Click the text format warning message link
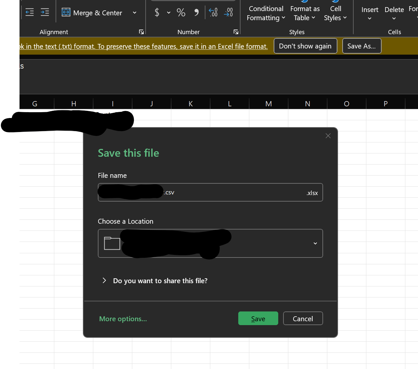Viewport: 418px width, 369px height. [x=143, y=46]
